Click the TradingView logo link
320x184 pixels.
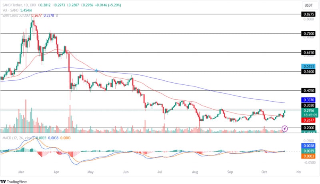(x=14, y=182)
